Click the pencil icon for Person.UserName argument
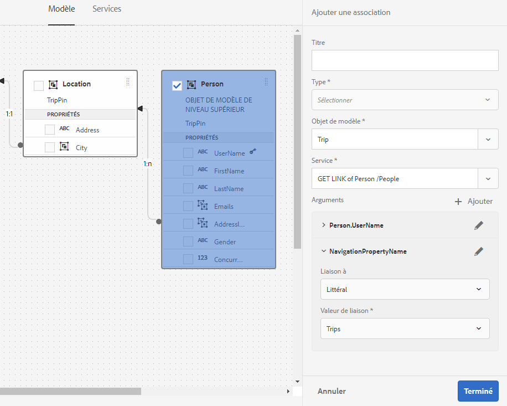 click(479, 225)
